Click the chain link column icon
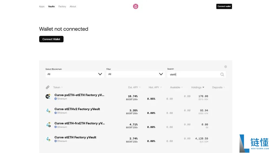The image size is (270, 153). [48, 87]
